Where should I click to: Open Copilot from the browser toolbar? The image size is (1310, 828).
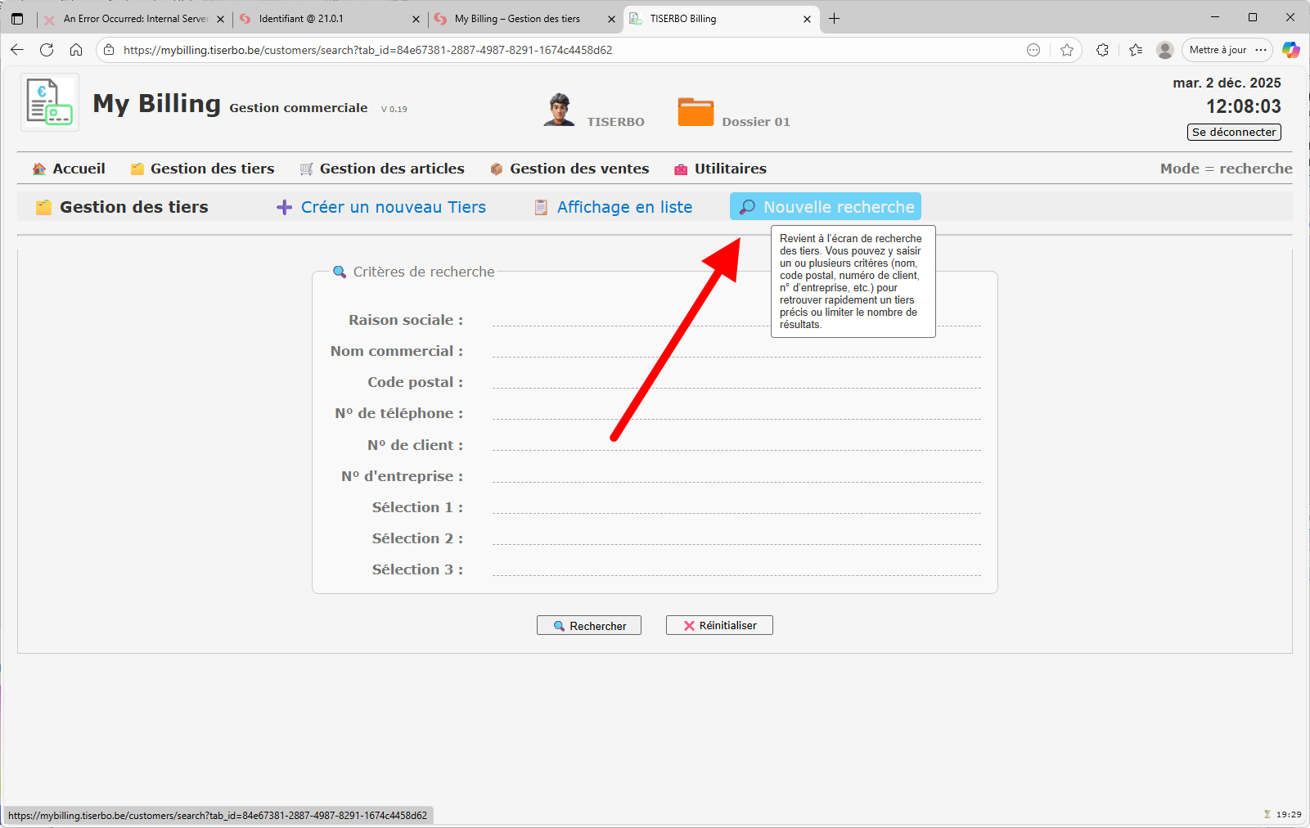[x=1291, y=50]
